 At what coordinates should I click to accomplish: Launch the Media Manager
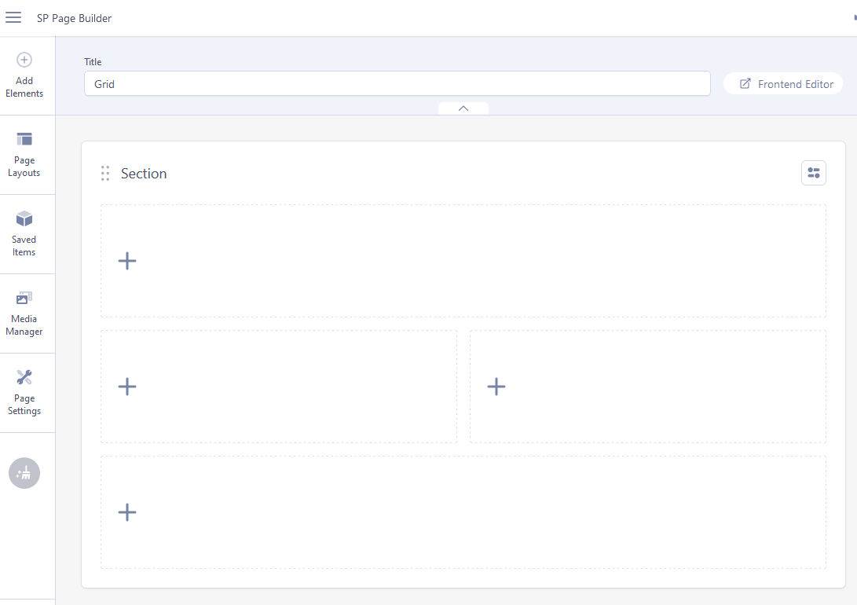click(x=24, y=313)
